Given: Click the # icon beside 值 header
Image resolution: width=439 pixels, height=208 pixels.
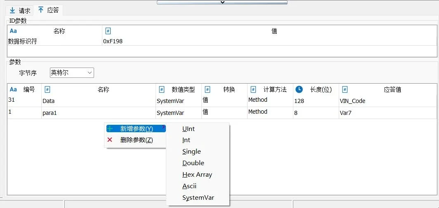Looking at the screenshot, I should coord(108,31).
